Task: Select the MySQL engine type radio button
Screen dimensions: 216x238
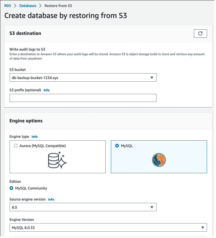Action: click(117, 146)
